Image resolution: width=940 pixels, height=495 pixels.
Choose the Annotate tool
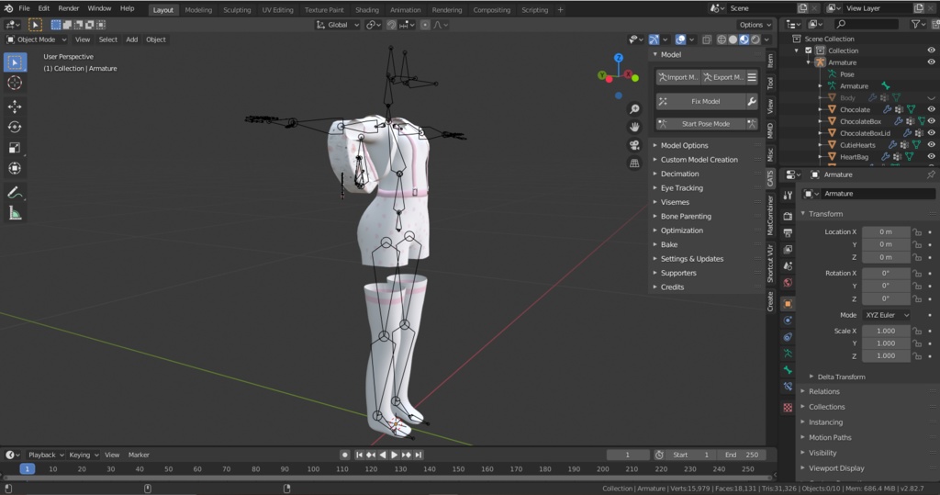[x=15, y=193]
